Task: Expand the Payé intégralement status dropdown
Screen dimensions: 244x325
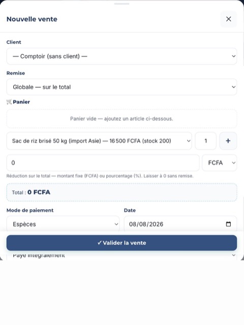Action: [121, 255]
